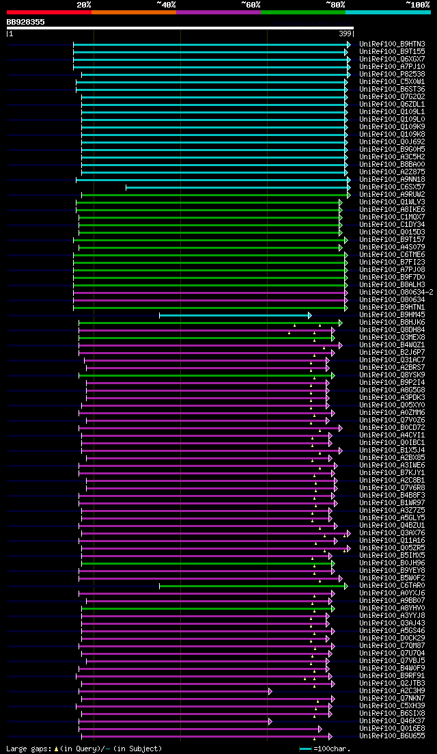
Task: Select the UniRef100_Q8DH84 label
Action: tap(392, 330)
